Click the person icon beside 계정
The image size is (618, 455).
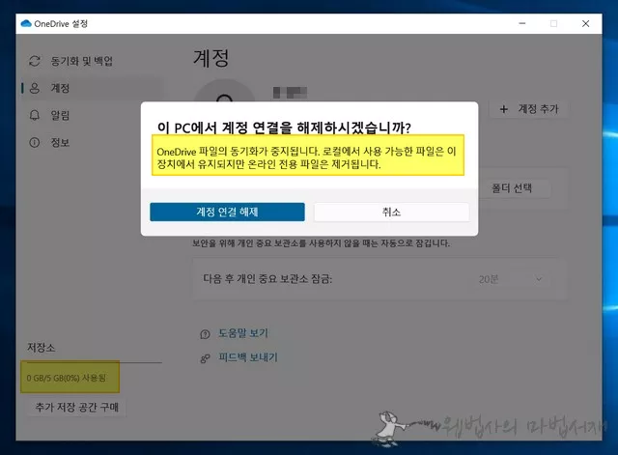click(35, 88)
